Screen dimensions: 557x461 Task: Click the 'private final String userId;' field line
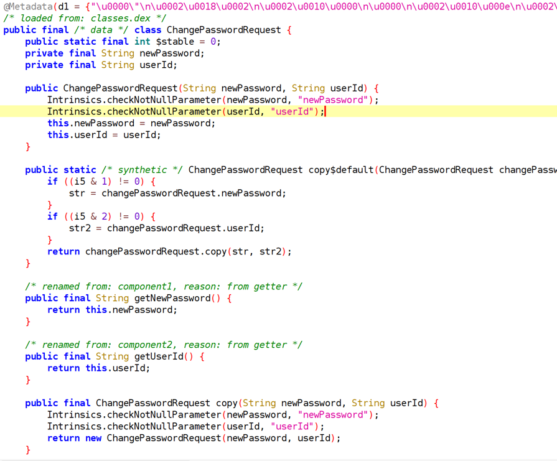(101, 65)
